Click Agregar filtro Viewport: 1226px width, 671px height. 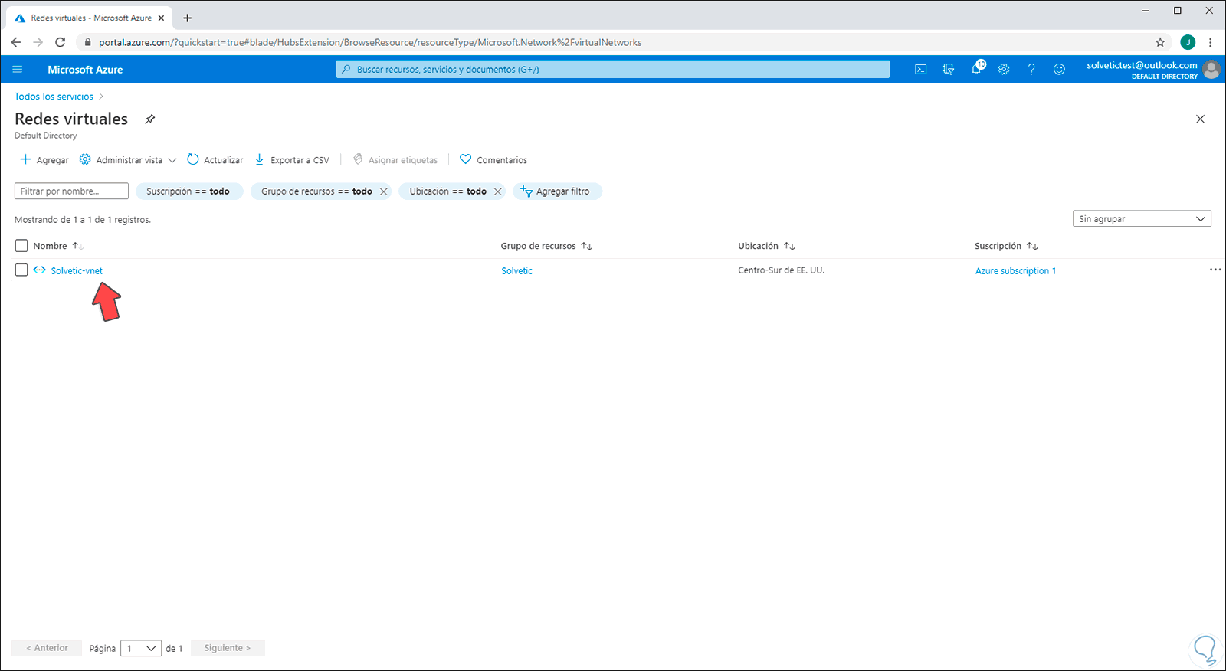coord(557,191)
